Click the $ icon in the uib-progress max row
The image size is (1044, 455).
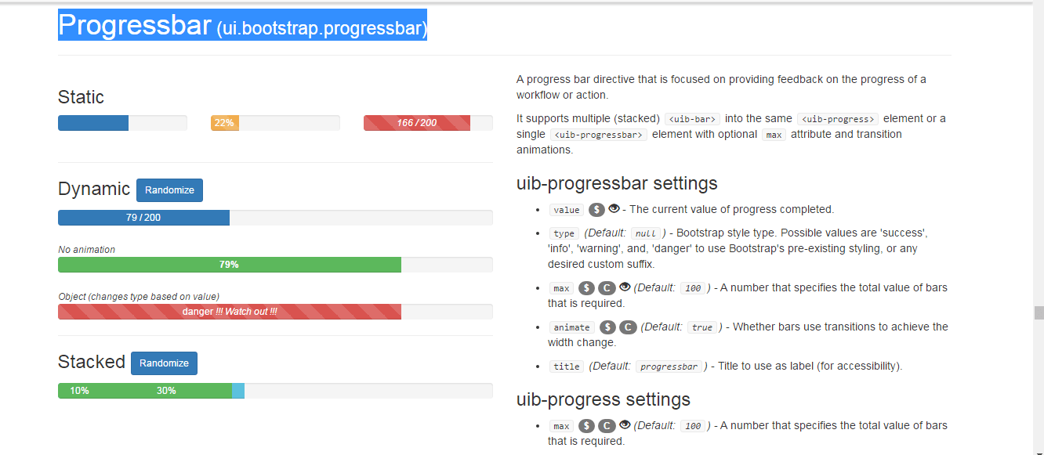tap(586, 425)
